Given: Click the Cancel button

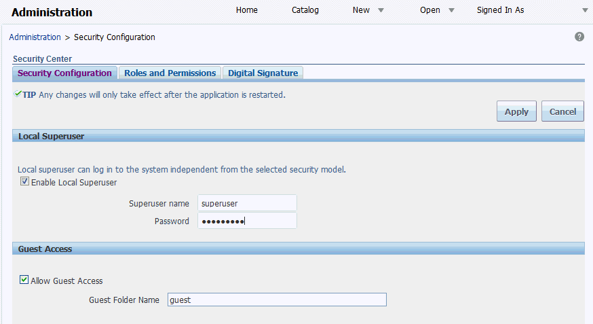Looking at the screenshot, I should pos(562,111).
